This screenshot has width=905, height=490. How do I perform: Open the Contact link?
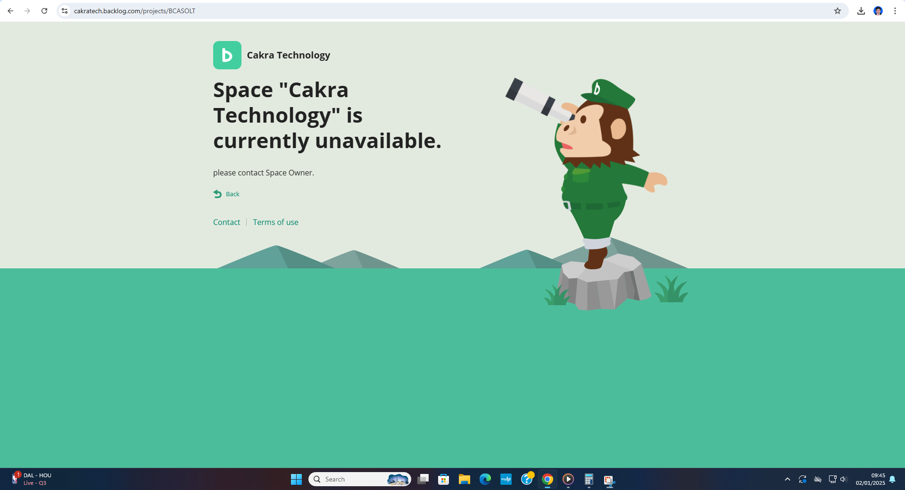(226, 222)
